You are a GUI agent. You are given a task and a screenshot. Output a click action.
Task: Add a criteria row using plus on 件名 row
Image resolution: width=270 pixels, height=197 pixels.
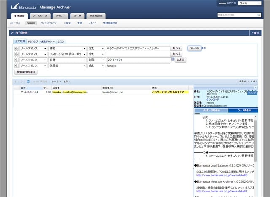click(16, 49)
